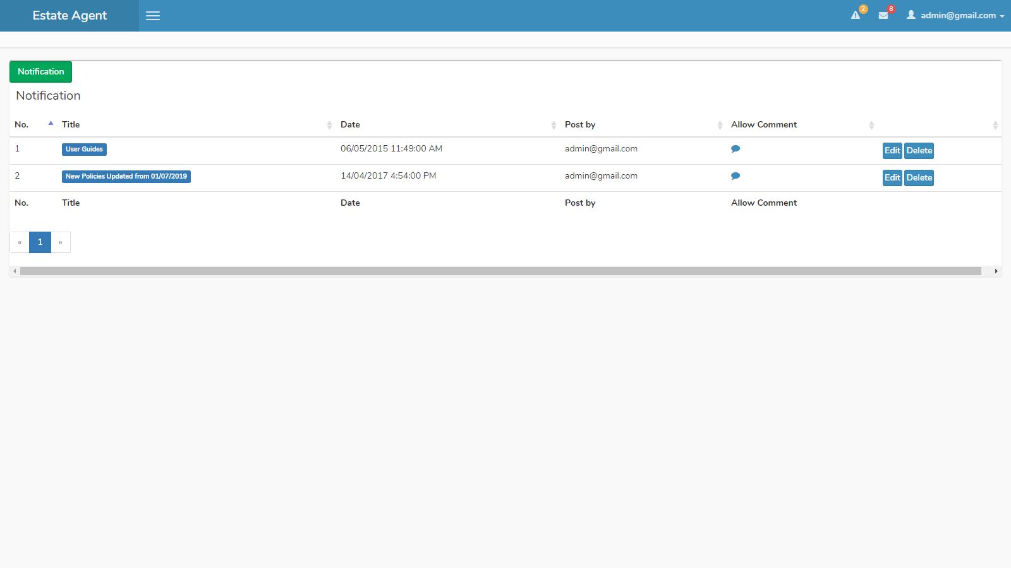Open the alerts warning triangle icon
This screenshot has height=568, width=1011.
pyautogui.click(x=856, y=15)
